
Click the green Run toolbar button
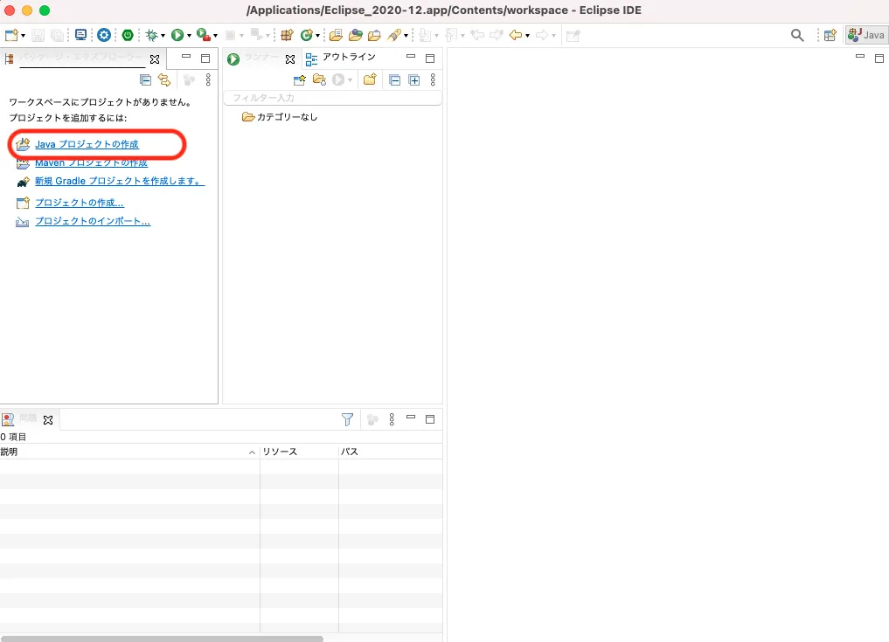pos(177,35)
